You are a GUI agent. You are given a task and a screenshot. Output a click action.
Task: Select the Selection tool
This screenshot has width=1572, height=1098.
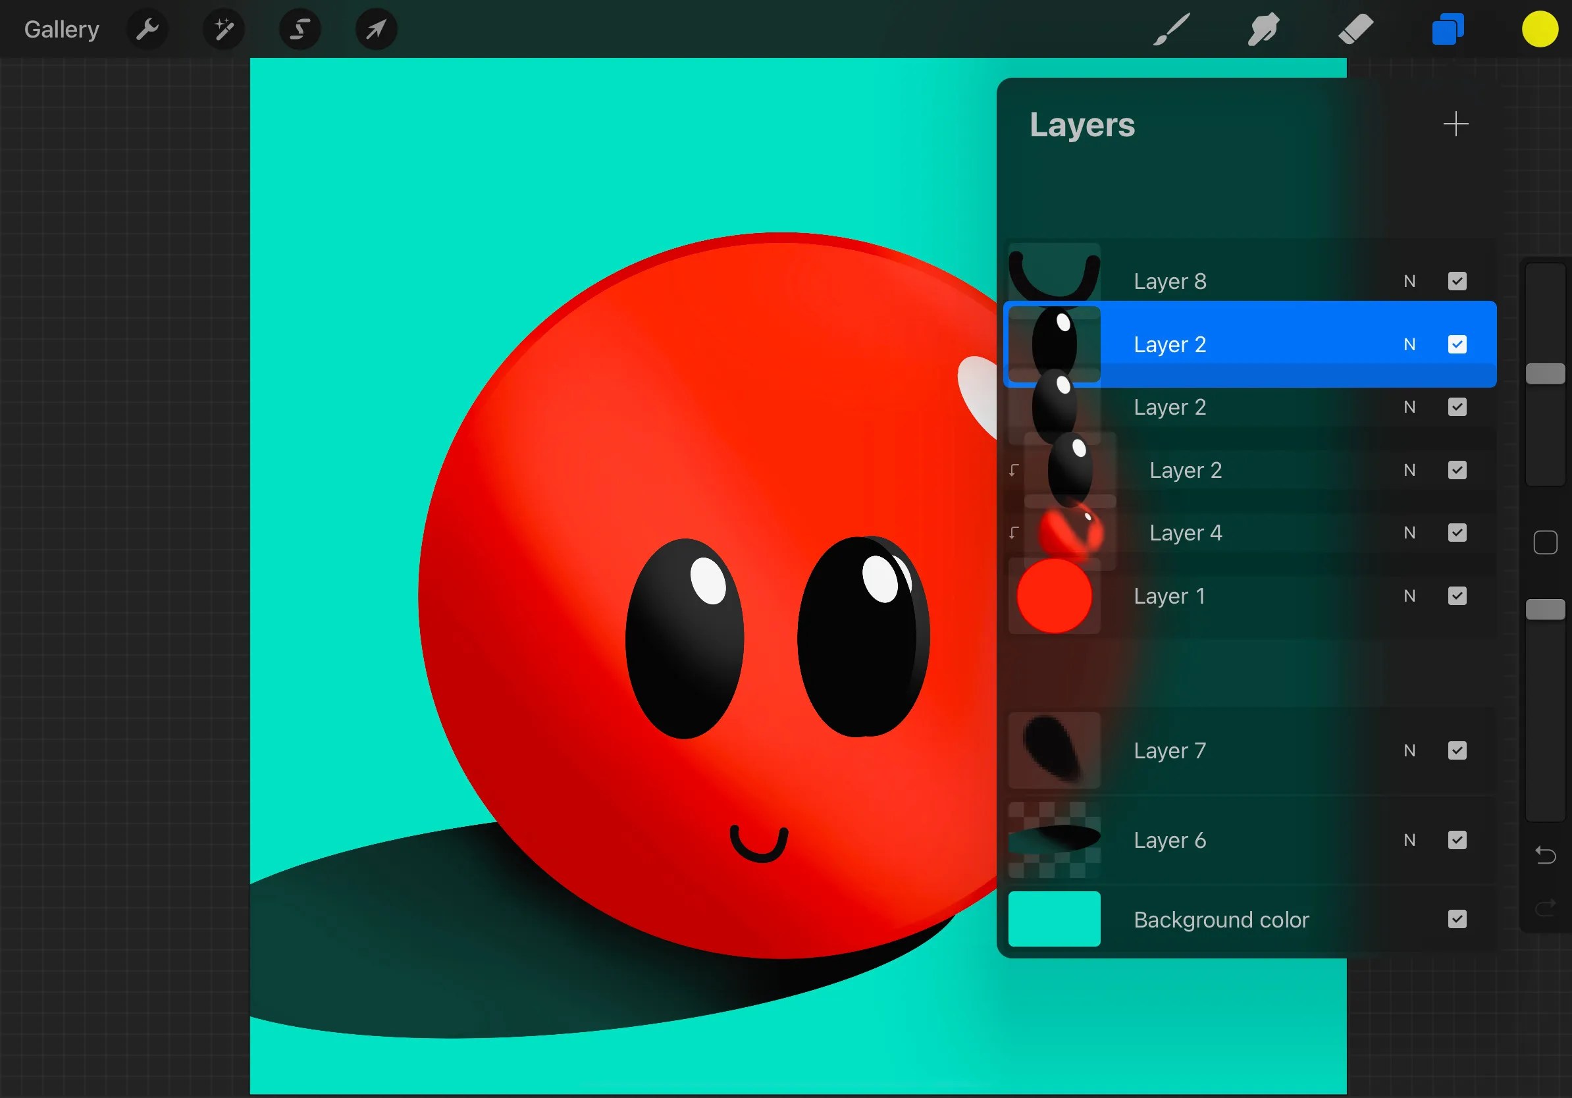(300, 29)
